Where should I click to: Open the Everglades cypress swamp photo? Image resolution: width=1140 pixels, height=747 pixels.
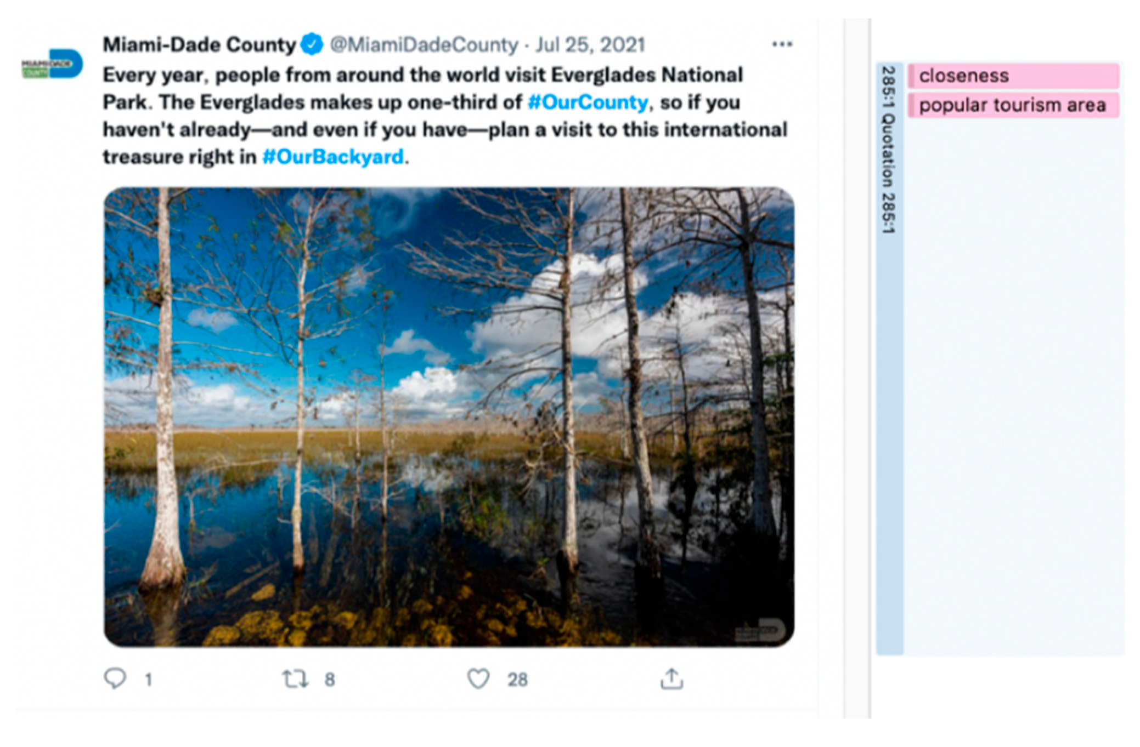[449, 417]
